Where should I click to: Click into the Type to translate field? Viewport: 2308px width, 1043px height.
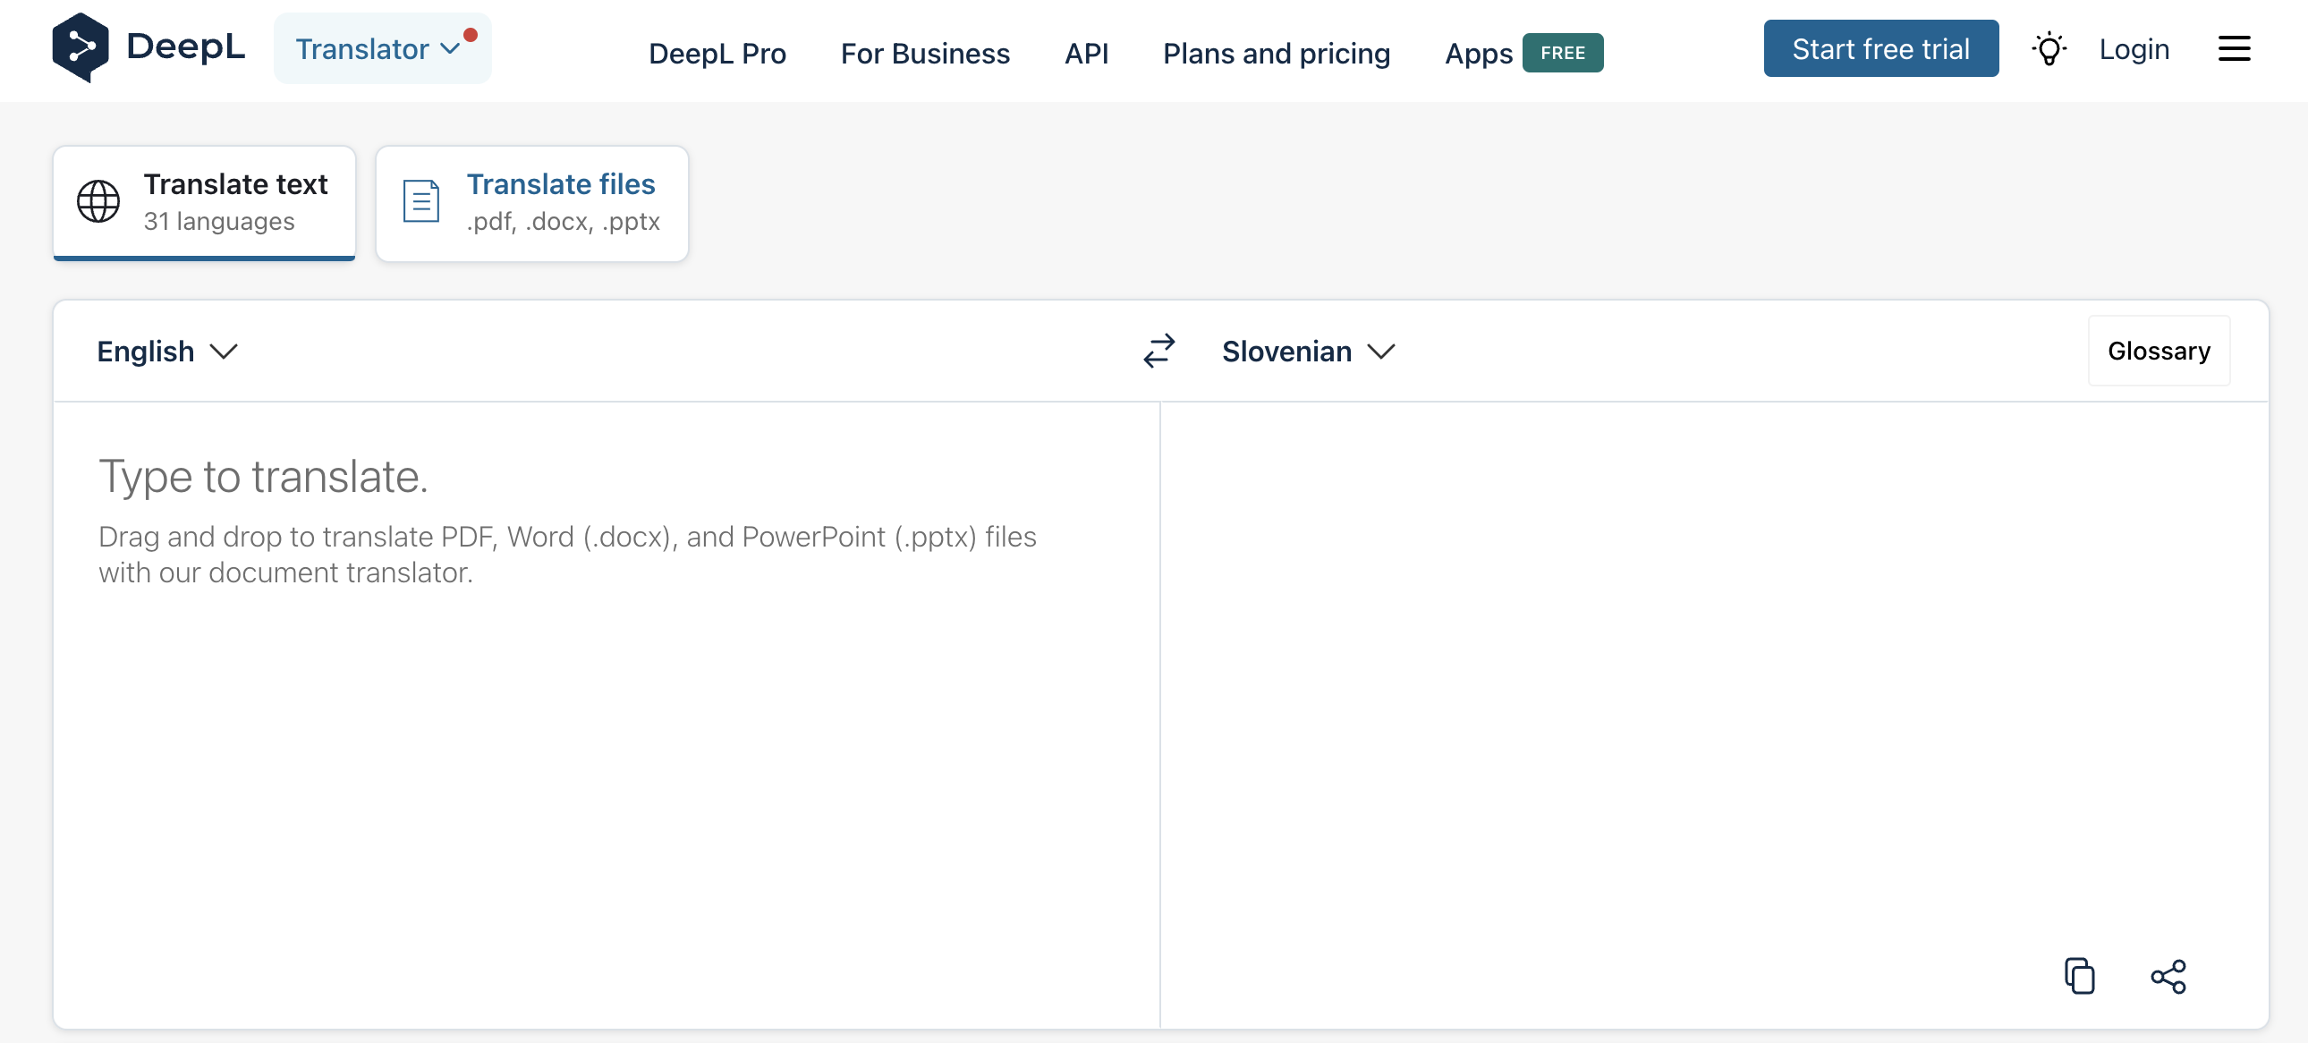coord(607,714)
